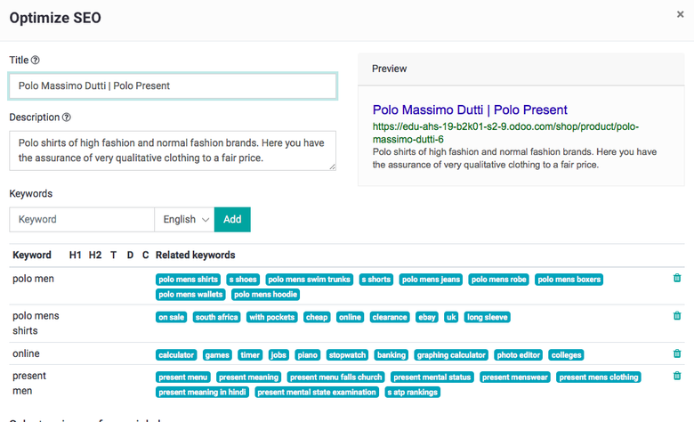The height and width of the screenshot is (422, 694).
Task: Click the 'present men' keyword text
Action: point(29,384)
